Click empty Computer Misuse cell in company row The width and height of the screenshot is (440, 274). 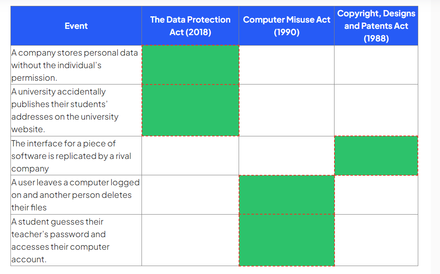point(286,65)
